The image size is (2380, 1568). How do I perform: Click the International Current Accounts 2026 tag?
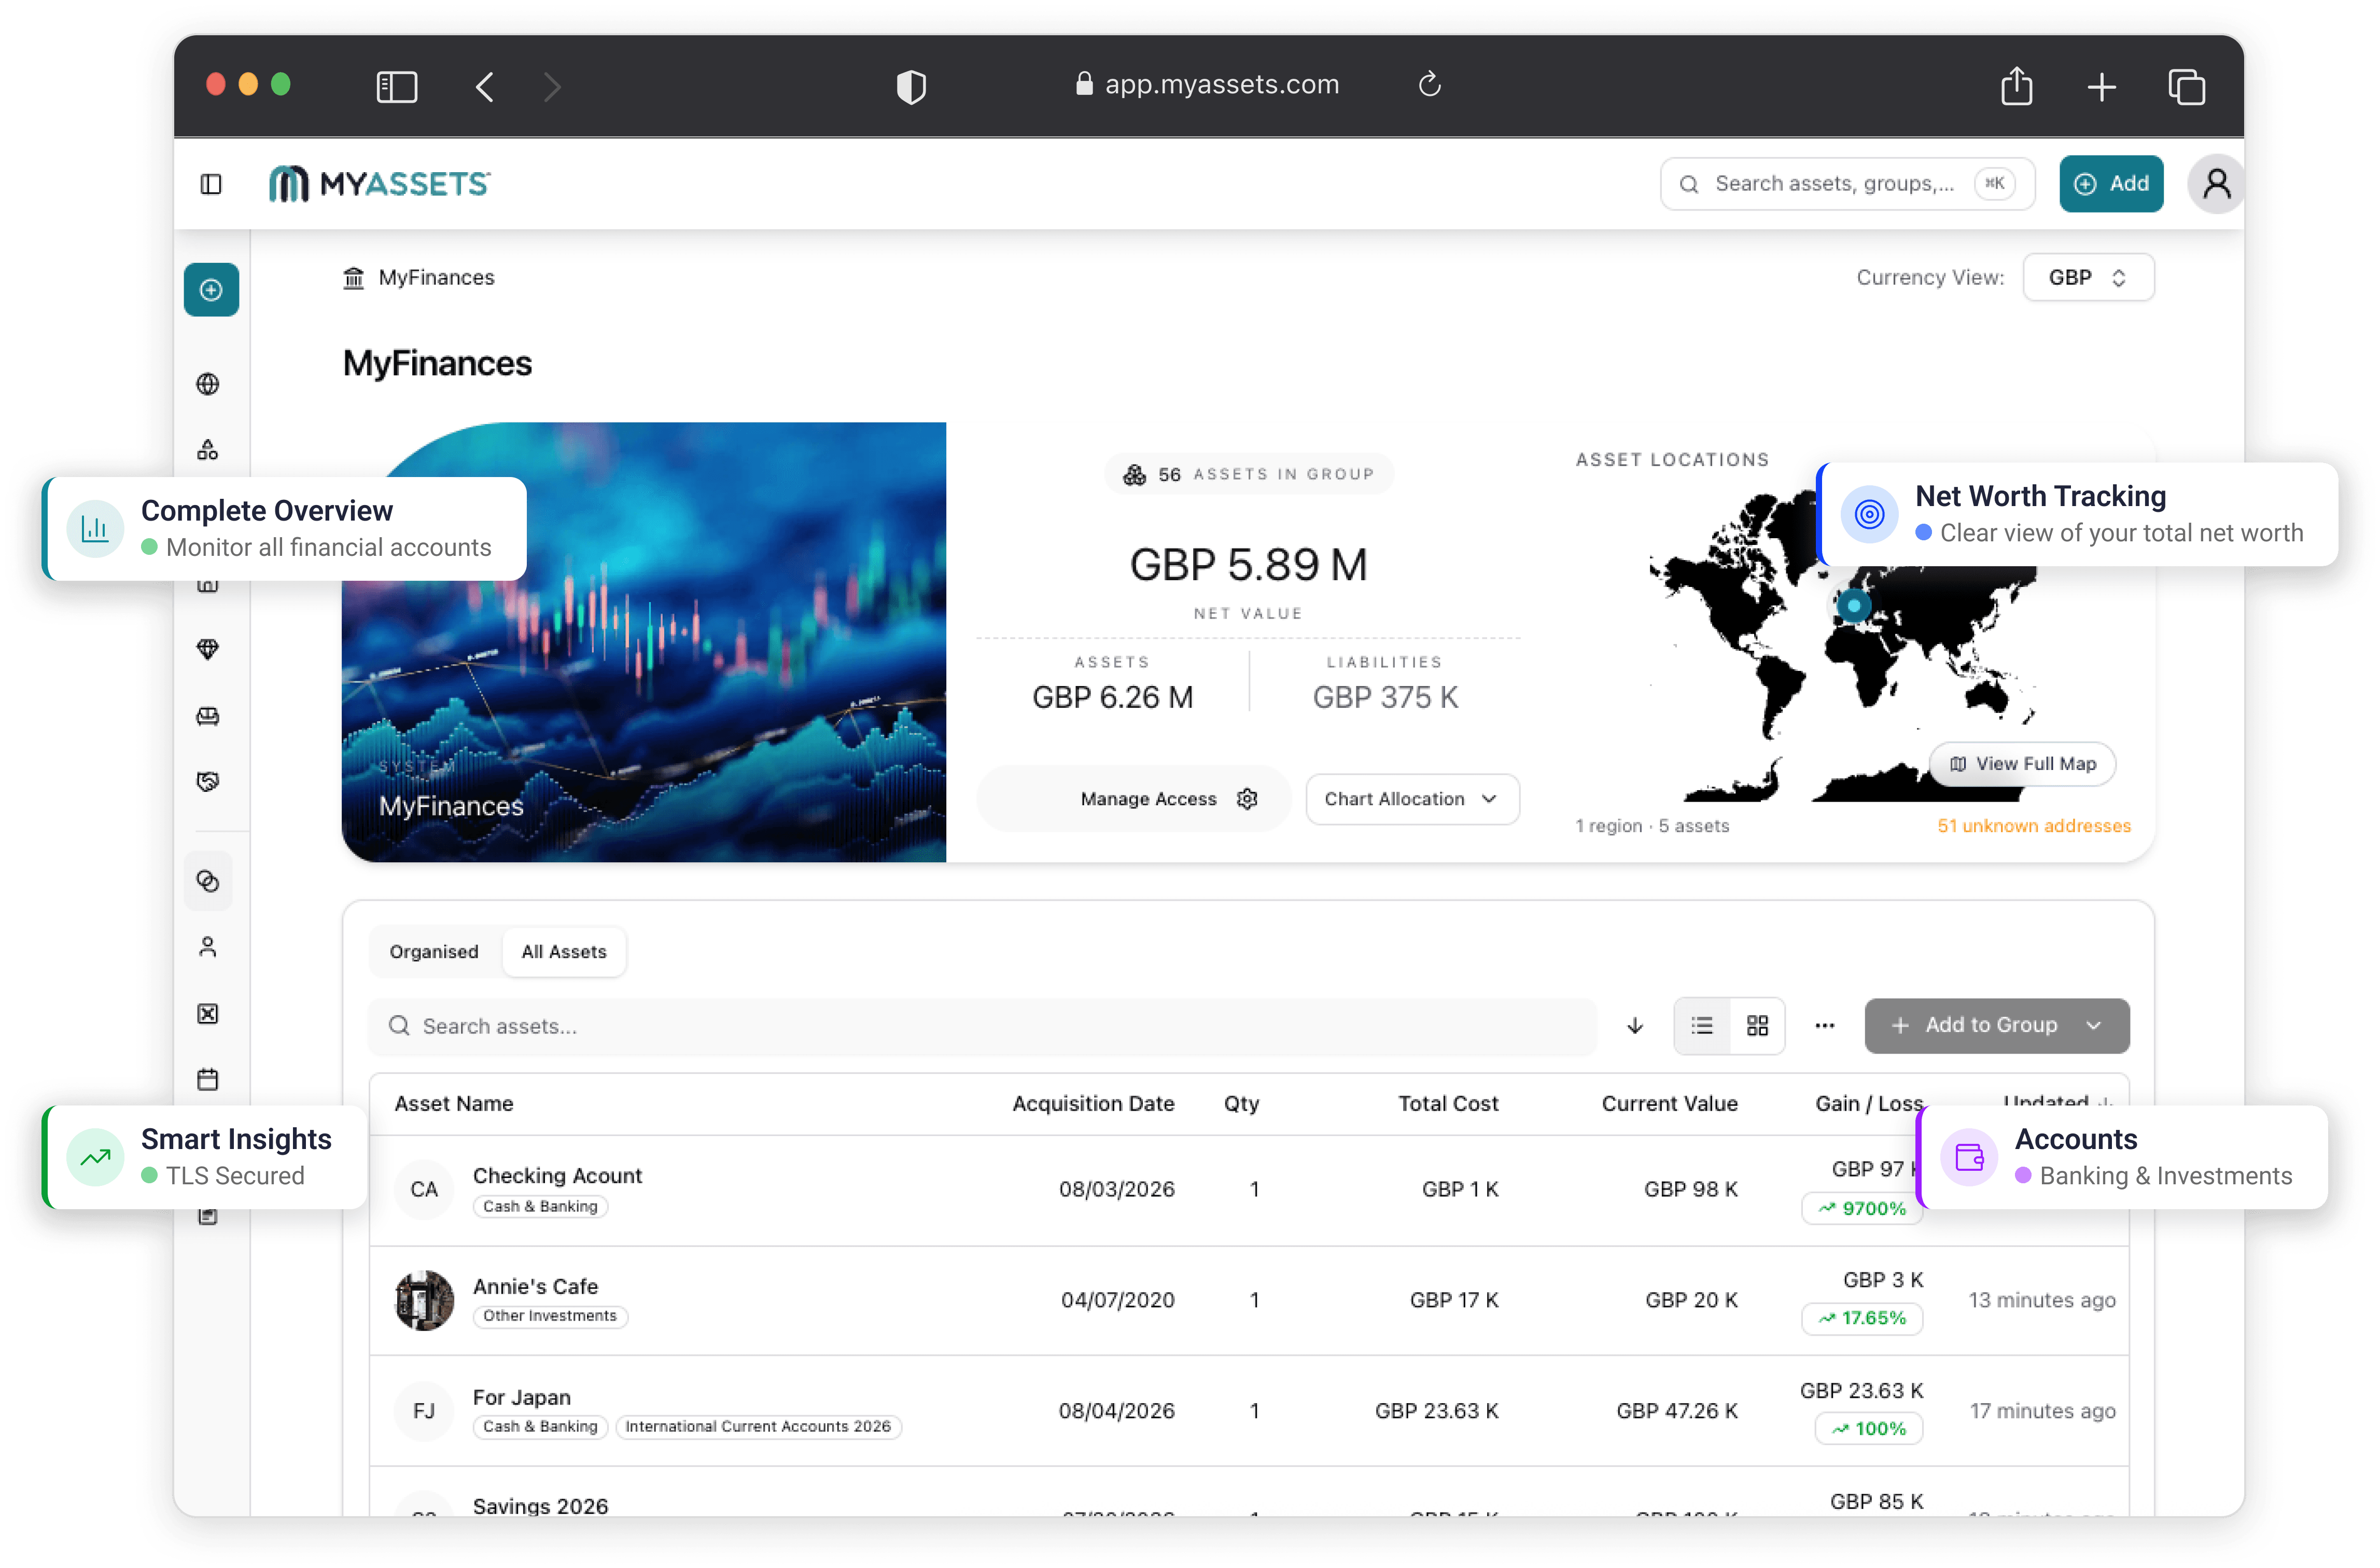pyautogui.click(x=758, y=1427)
